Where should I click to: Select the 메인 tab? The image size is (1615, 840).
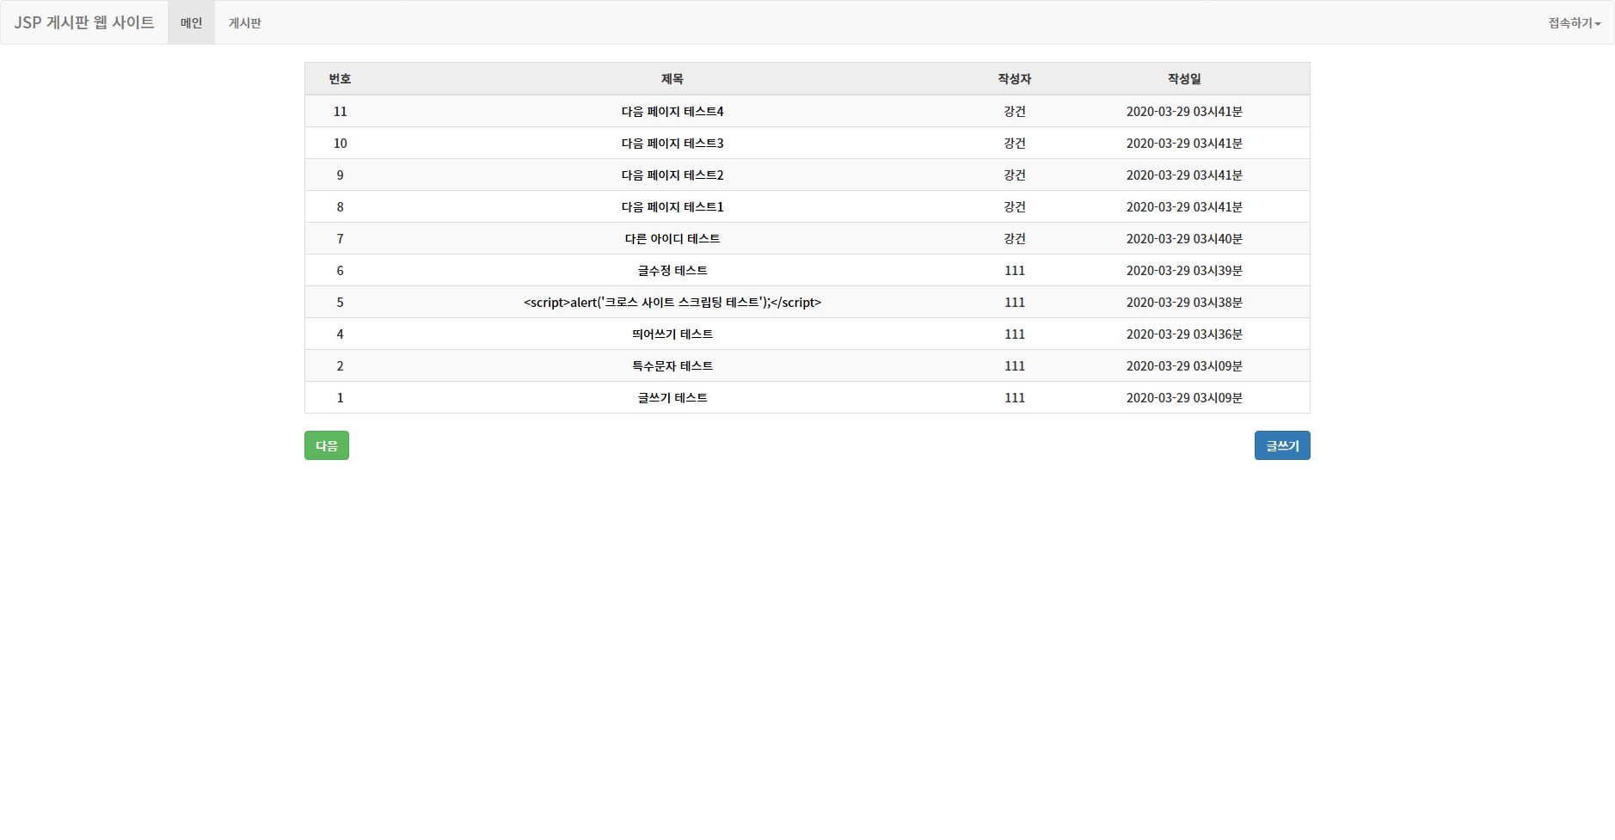point(191,21)
